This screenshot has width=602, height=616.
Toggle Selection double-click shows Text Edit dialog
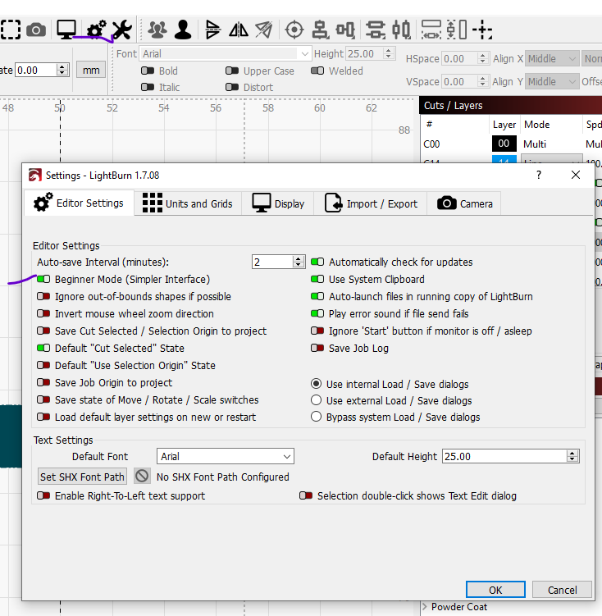pyautogui.click(x=306, y=495)
